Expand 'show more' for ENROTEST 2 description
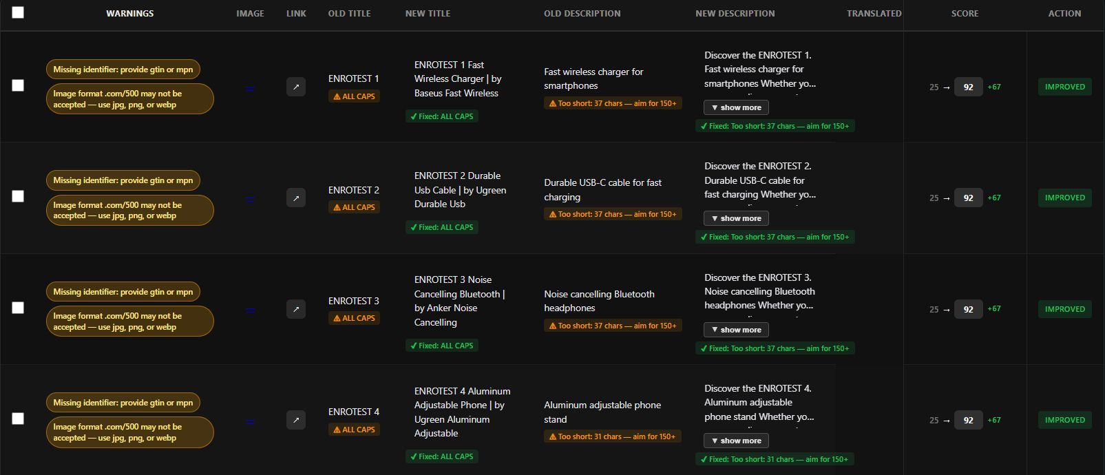The image size is (1105, 475). pyautogui.click(x=736, y=218)
